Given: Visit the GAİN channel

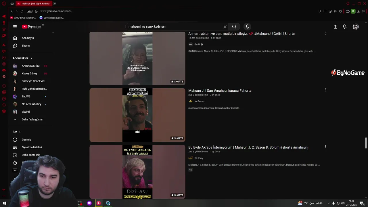Looking at the screenshot, I should tap(197, 45).
